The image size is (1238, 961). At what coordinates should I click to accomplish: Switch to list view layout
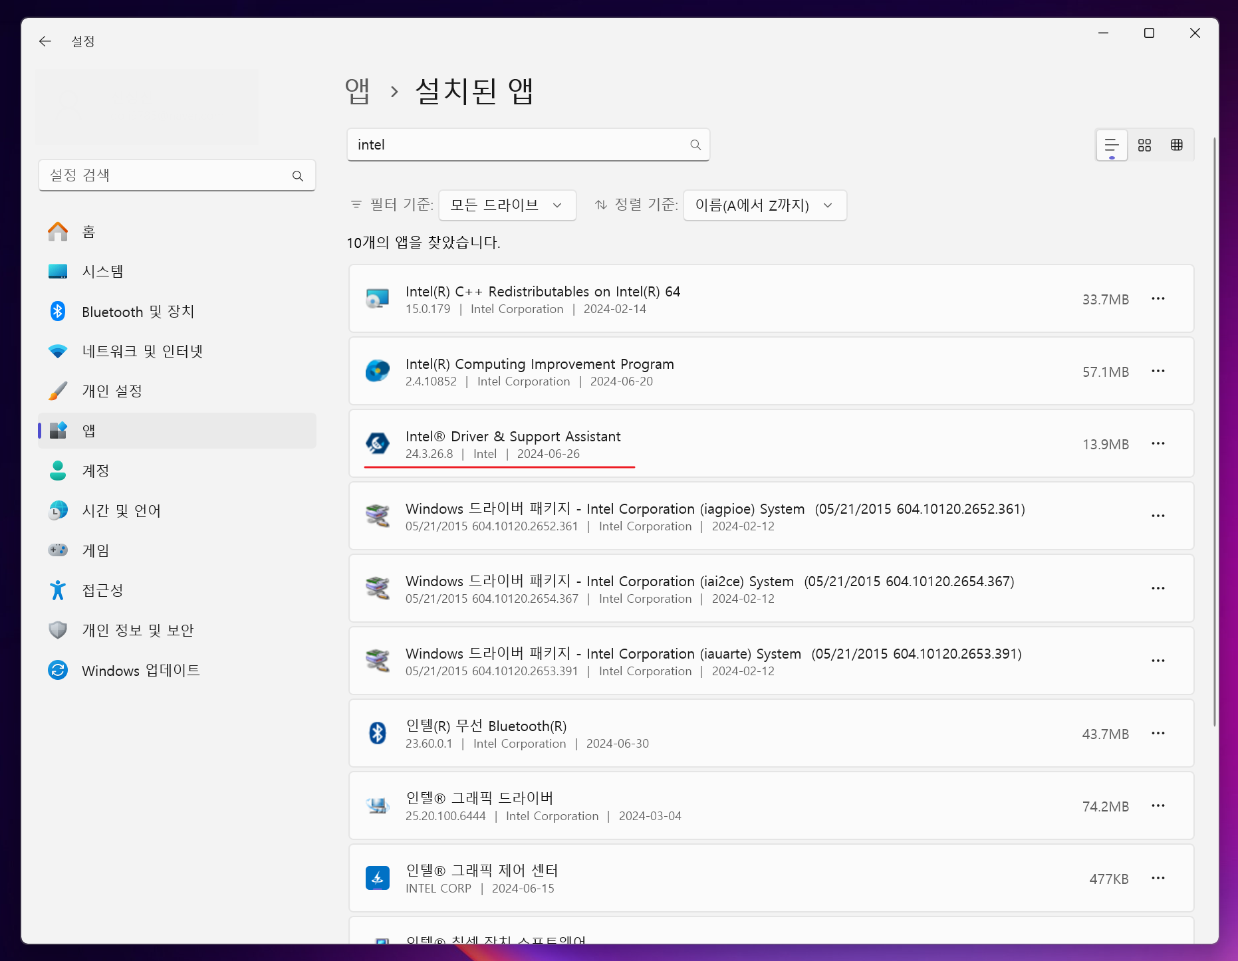coord(1112,145)
